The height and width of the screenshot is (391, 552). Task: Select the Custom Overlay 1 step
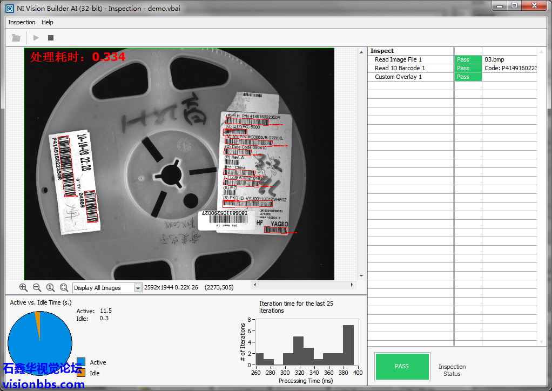pyautogui.click(x=398, y=77)
